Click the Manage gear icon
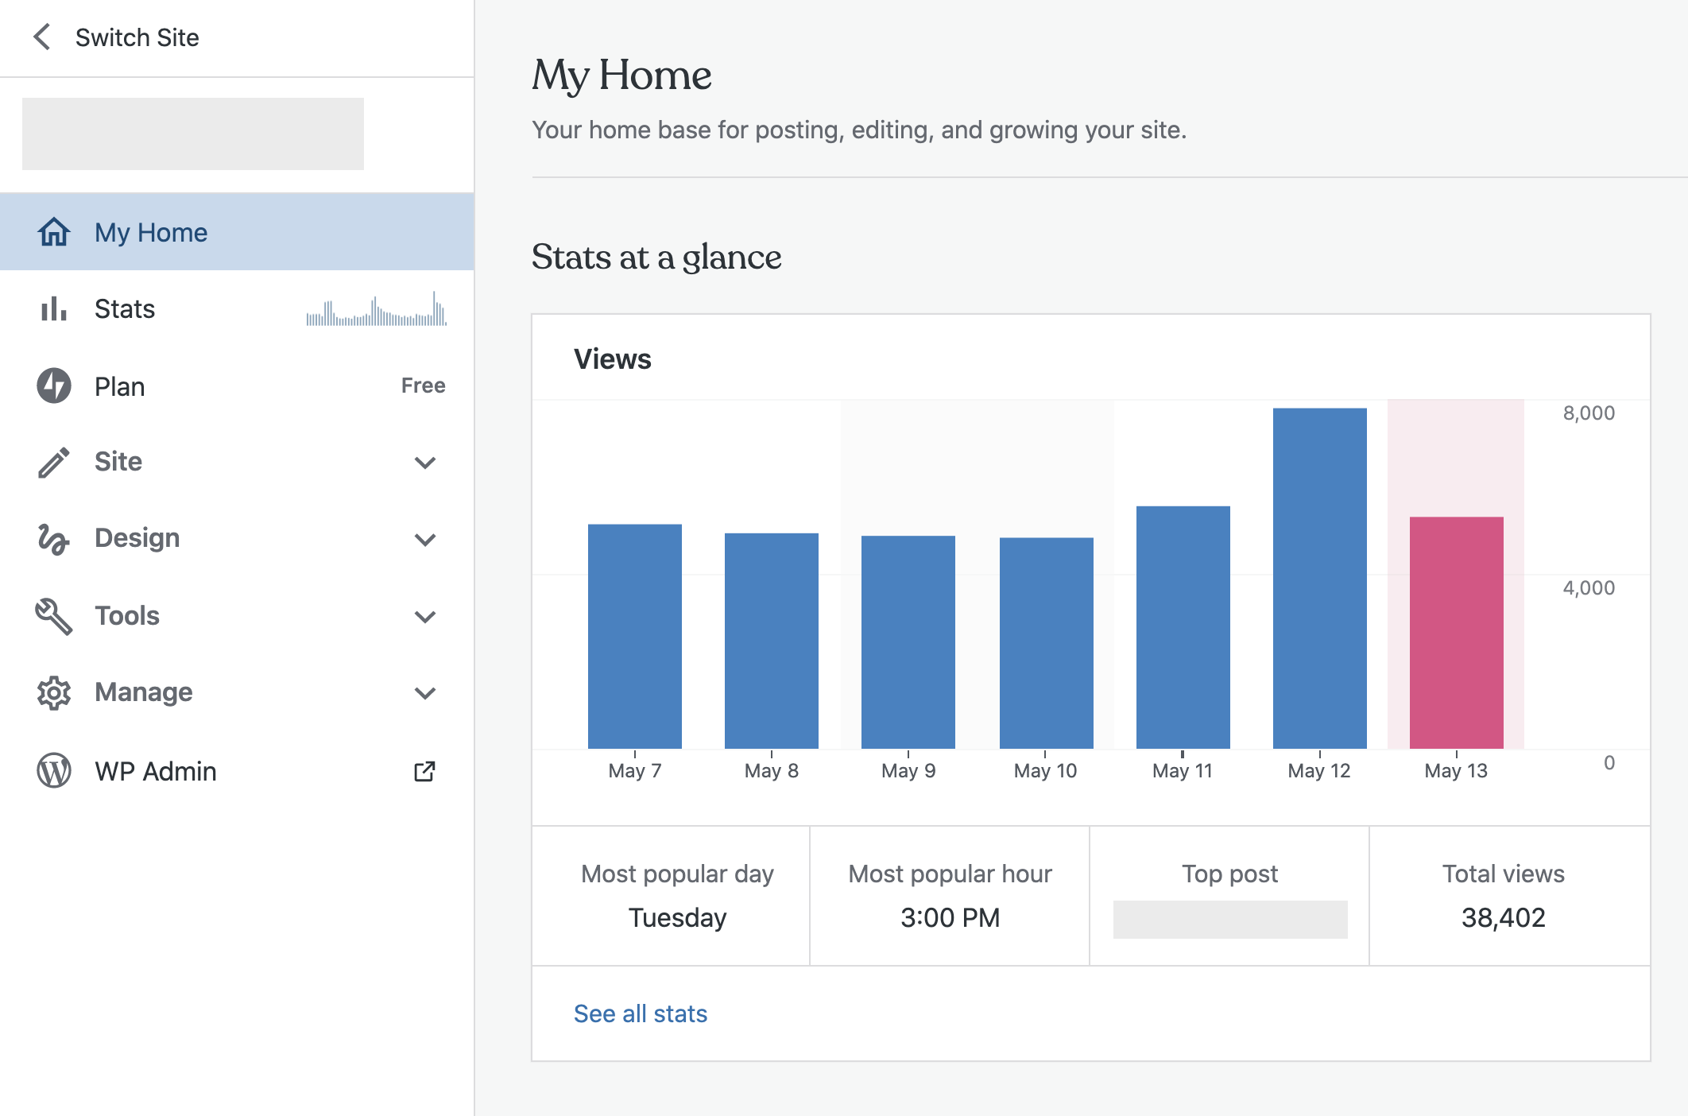This screenshot has height=1116, width=1688. [x=54, y=692]
